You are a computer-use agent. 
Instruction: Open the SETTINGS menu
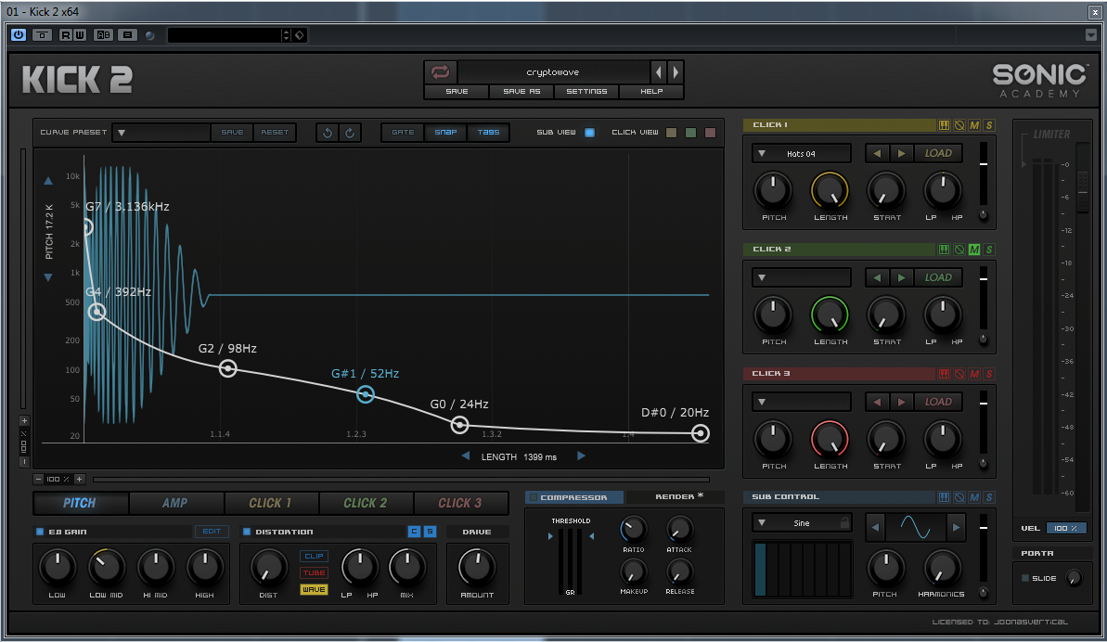tap(586, 92)
